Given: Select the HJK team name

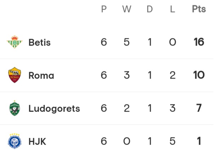Looking at the screenshot, I should 37,141.
